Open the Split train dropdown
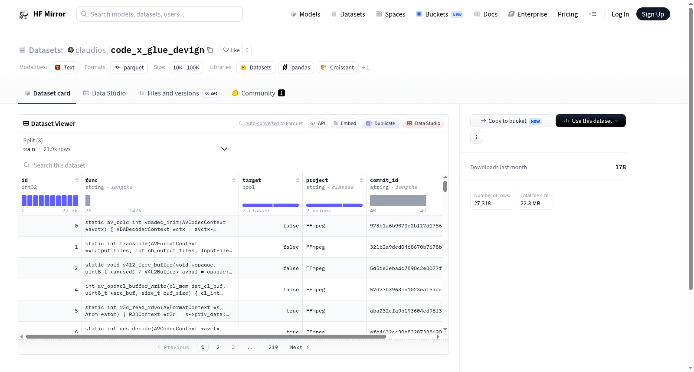Image resolution: width=694 pixels, height=372 pixels. [125, 145]
